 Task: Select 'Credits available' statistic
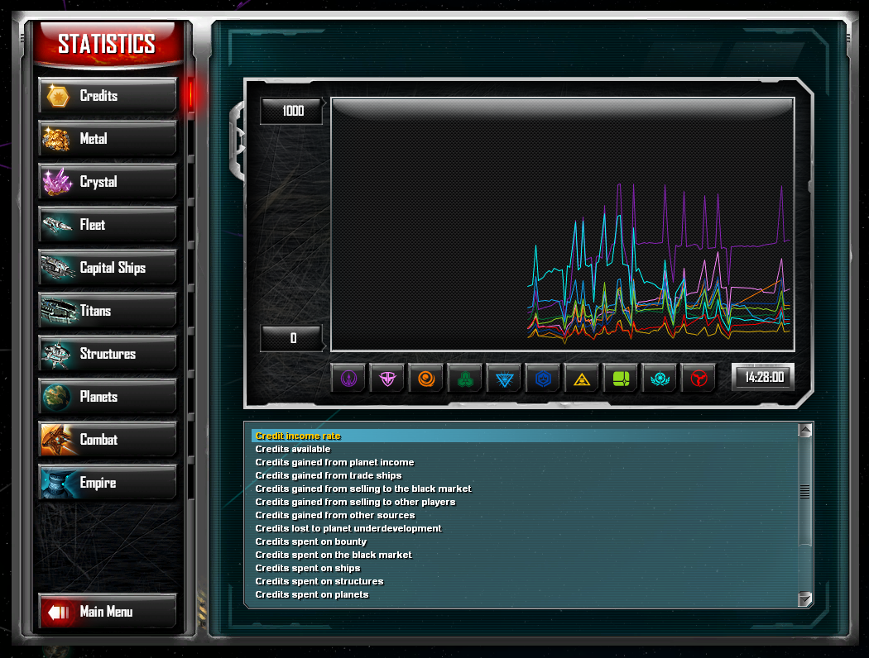point(524,450)
